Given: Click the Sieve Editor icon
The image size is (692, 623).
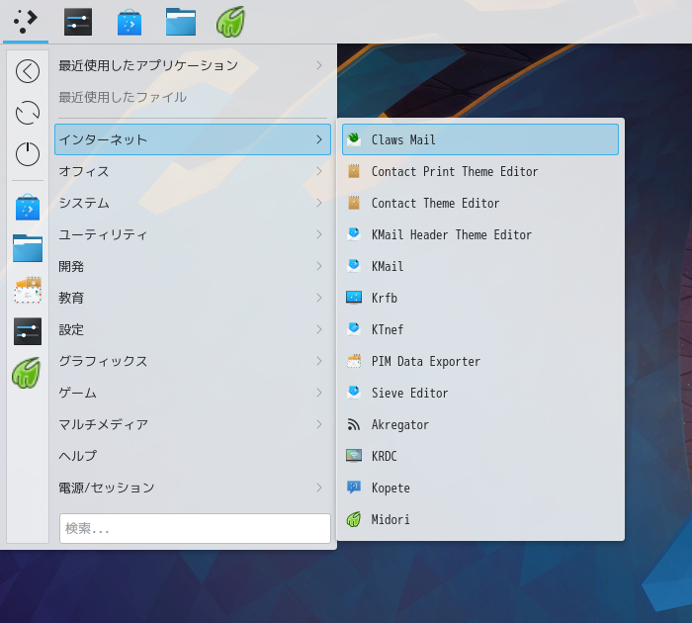Looking at the screenshot, I should (354, 393).
